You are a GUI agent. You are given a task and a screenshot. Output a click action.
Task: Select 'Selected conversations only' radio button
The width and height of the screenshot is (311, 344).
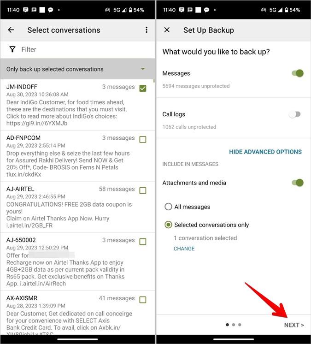(168, 225)
